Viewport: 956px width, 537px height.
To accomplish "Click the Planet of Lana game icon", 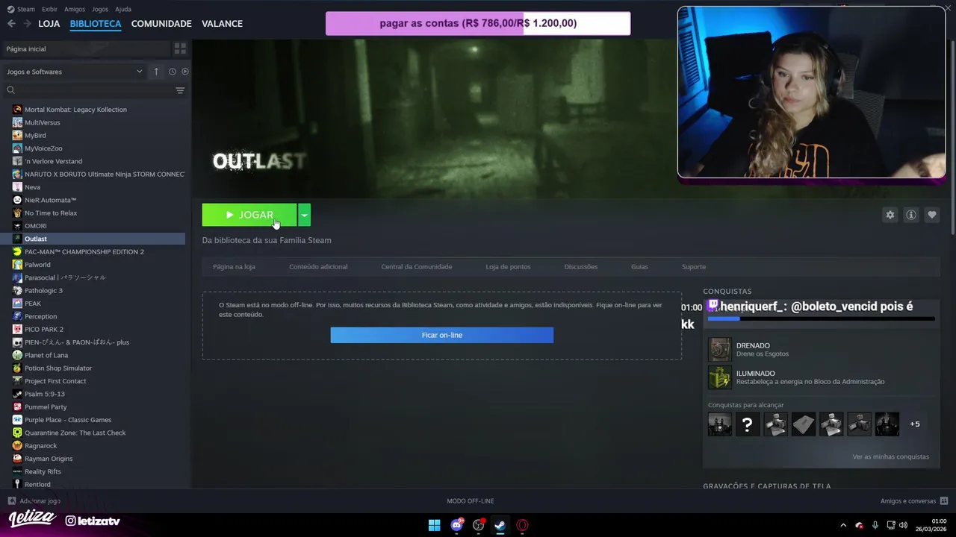I will coord(17,355).
